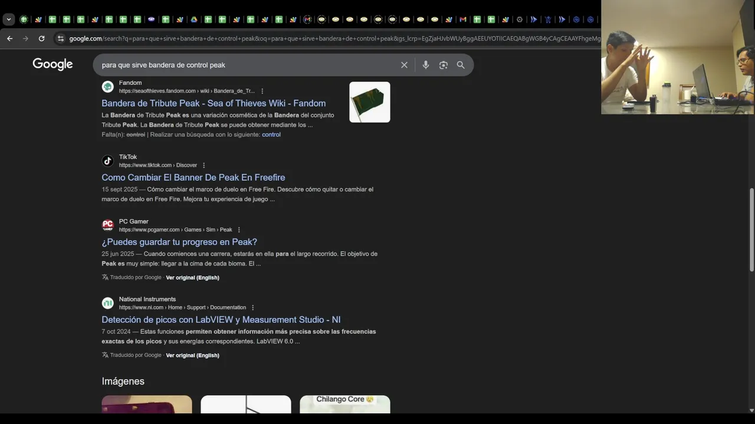Switch to the purple oval icon tab
Viewport: 755px width, 424px height.
pyautogui.click(x=152, y=19)
